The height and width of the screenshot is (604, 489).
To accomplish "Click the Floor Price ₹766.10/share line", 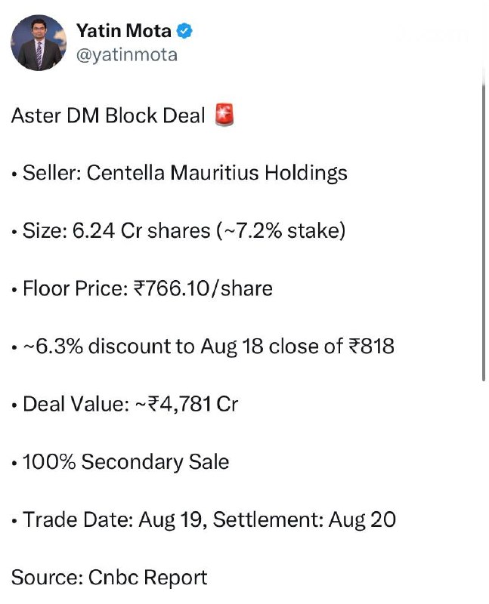I will (x=142, y=288).
